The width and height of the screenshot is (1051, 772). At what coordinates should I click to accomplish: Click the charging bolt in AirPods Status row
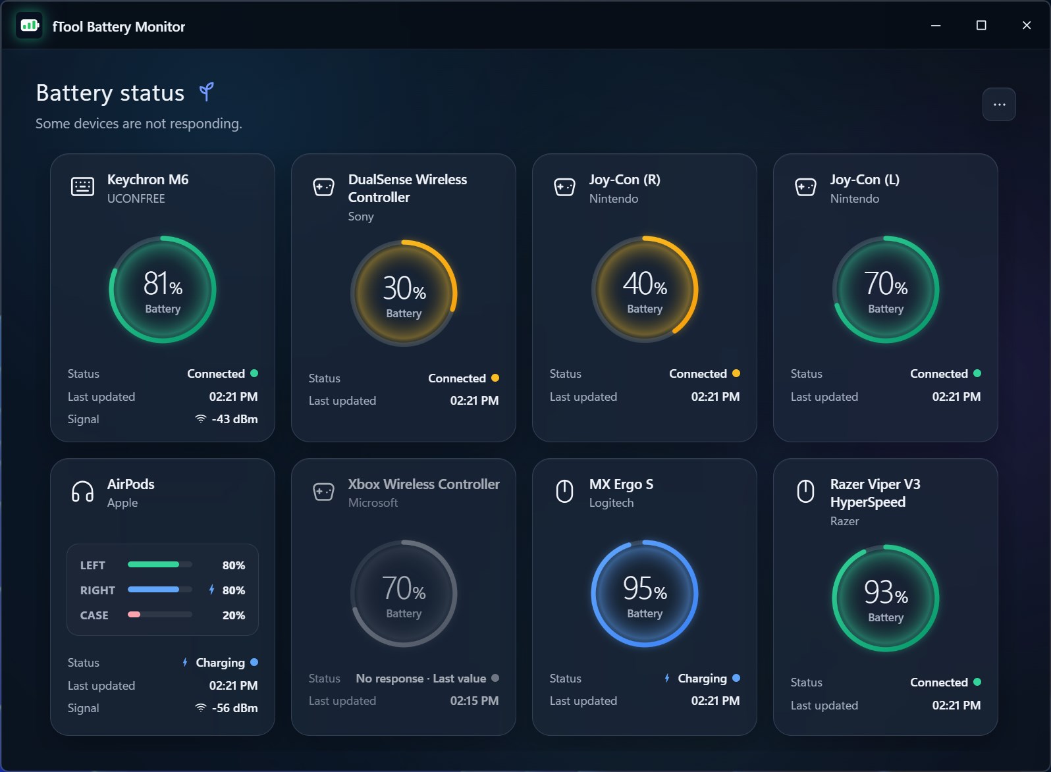point(185,662)
